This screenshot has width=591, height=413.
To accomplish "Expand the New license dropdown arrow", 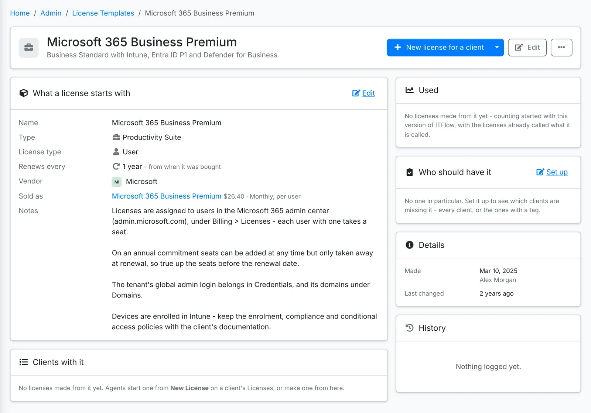I will coord(497,47).
